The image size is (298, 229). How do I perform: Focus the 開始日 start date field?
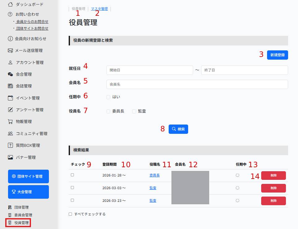pyautogui.click(x=149, y=70)
